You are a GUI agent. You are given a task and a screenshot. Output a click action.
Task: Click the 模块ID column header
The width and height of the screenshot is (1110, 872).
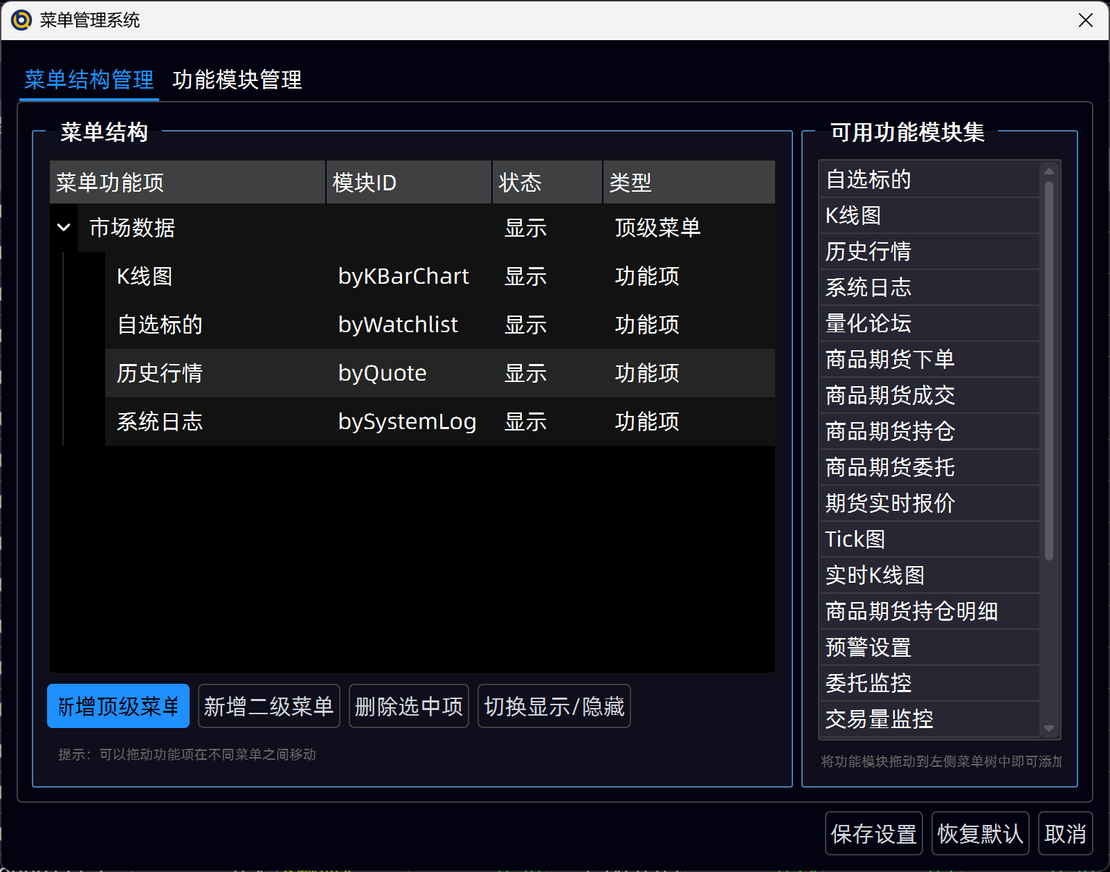pyautogui.click(x=408, y=183)
